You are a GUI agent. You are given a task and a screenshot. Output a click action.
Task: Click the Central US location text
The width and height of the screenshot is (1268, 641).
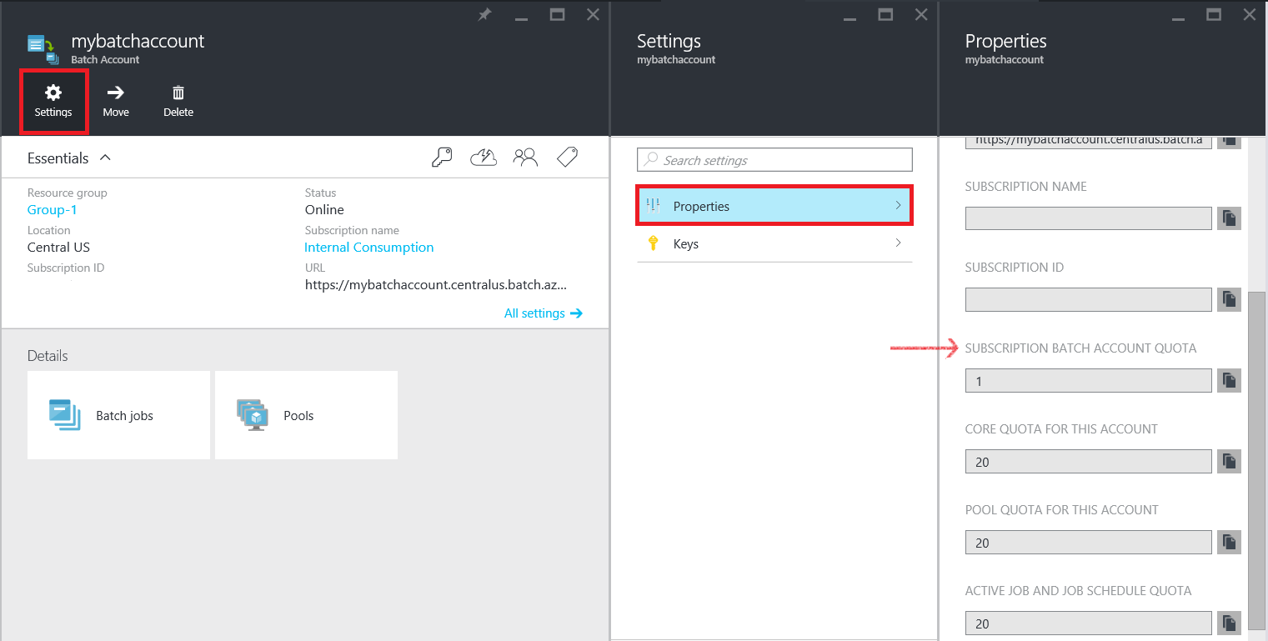pos(58,247)
